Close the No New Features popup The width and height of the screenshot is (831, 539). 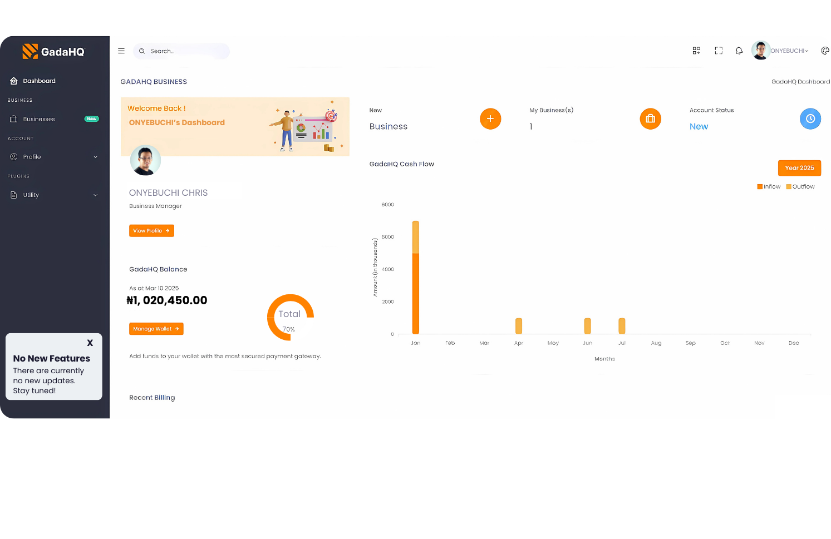(x=90, y=343)
